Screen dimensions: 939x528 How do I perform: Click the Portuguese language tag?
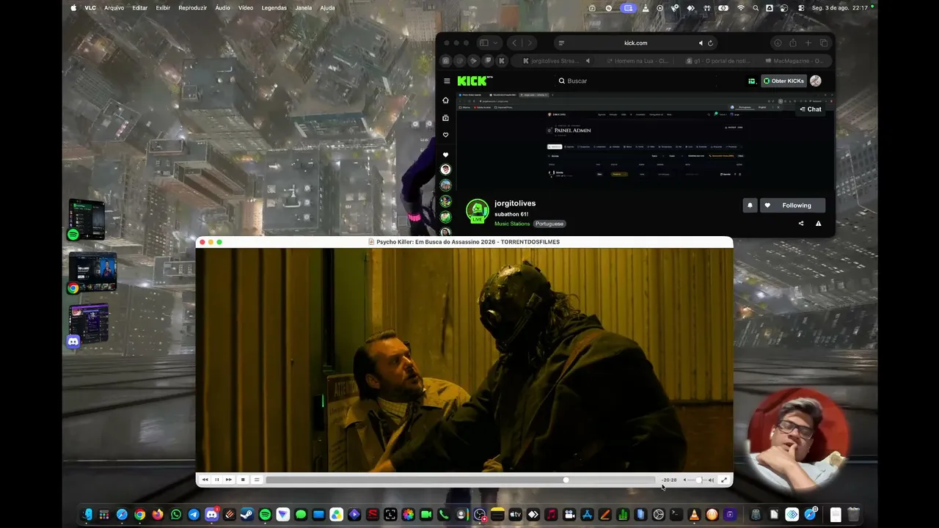click(549, 224)
